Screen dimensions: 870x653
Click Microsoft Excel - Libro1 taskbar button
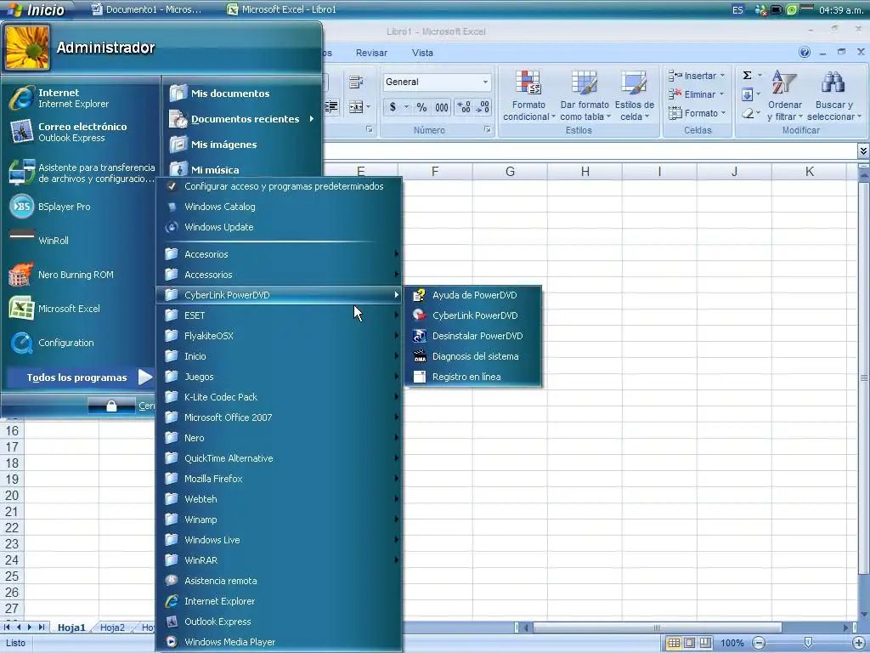tap(283, 9)
